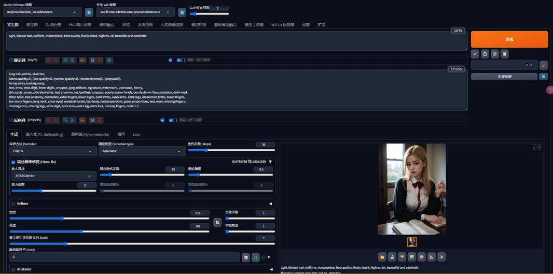Open the Lora tab

click(x=136, y=134)
